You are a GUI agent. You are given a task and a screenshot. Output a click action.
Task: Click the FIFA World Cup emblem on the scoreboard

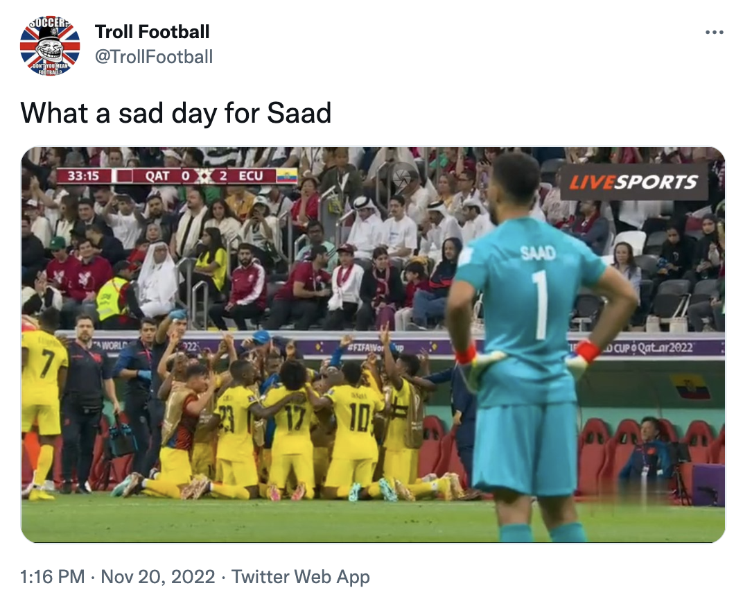click(x=203, y=175)
